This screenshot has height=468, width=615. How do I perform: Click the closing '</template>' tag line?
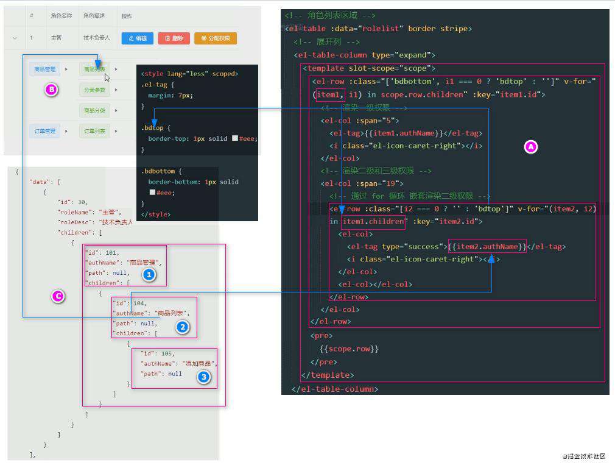tap(328, 375)
